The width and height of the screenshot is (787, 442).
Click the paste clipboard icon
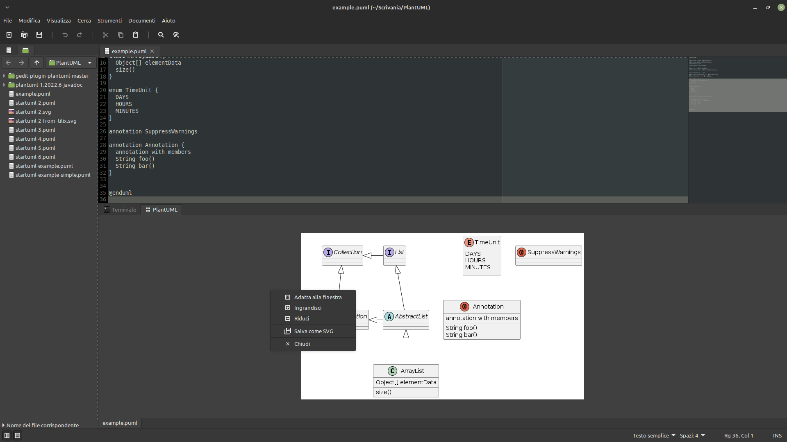point(136,35)
